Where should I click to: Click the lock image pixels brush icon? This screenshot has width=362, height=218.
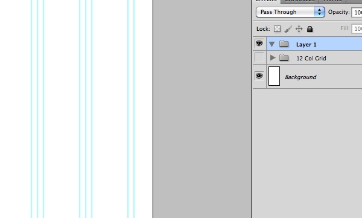[288, 29]
